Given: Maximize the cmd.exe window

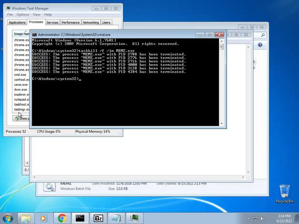Looking at the screenshot, I should tap(210, 35).
